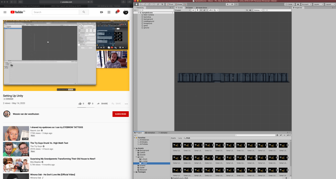Click the YouTube search magnifier button
336x179 pixels.
pos(84,12)
